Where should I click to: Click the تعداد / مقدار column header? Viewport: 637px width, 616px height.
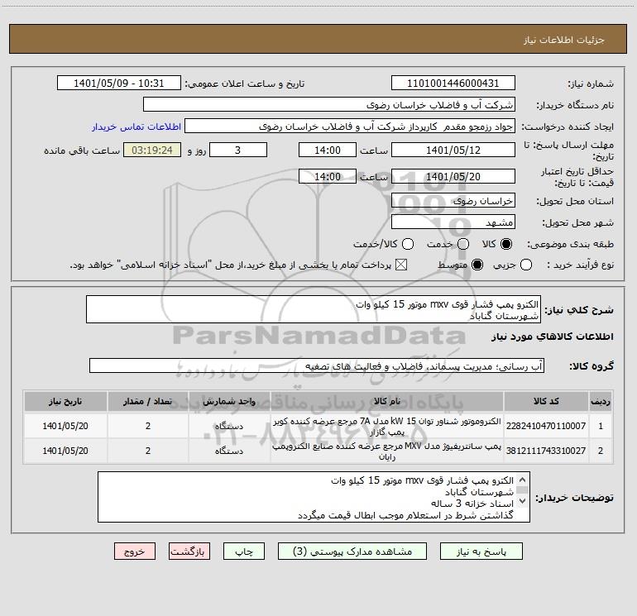click(148, 401)
